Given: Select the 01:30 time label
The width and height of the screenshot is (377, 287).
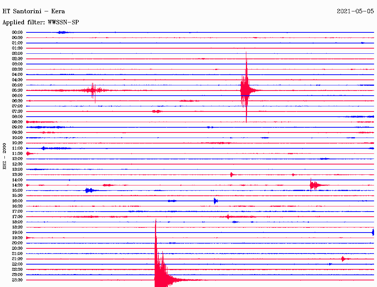Looking at the screenshot, I should click(x=17, y=48).
